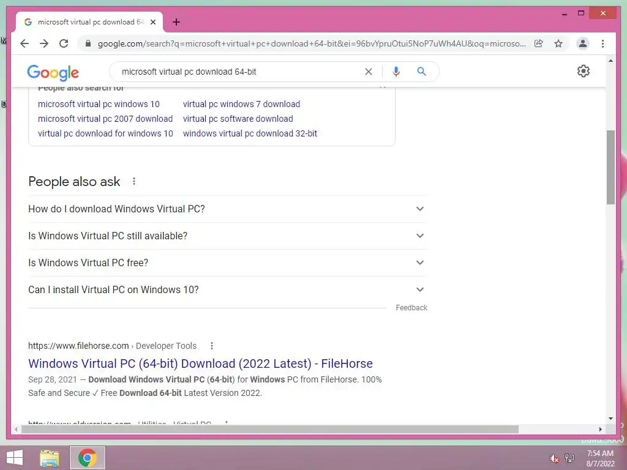
Task: Open virtual pc windows 7 download suggestion
Action: (241, 104)
